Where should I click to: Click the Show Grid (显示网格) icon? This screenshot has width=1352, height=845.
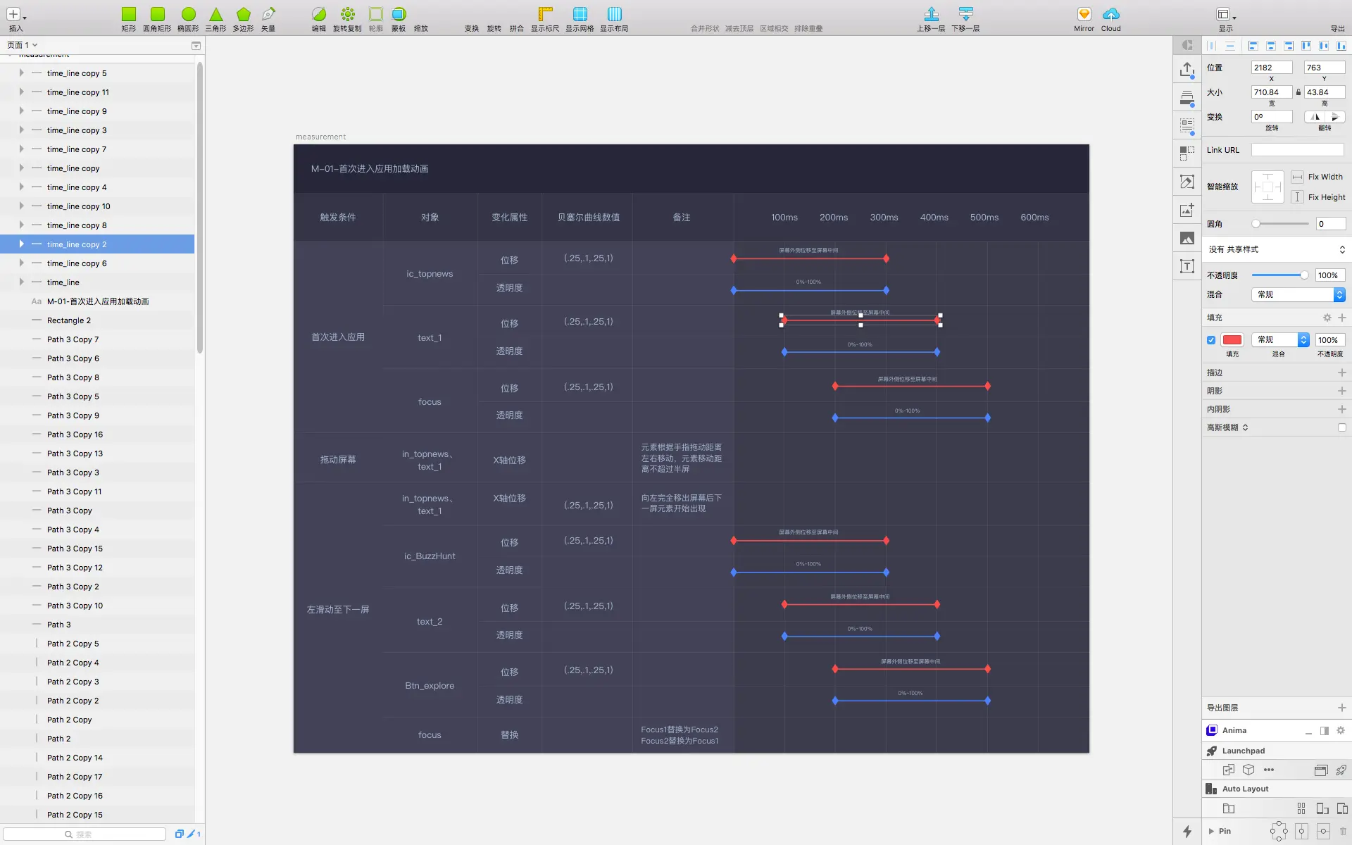580,15
